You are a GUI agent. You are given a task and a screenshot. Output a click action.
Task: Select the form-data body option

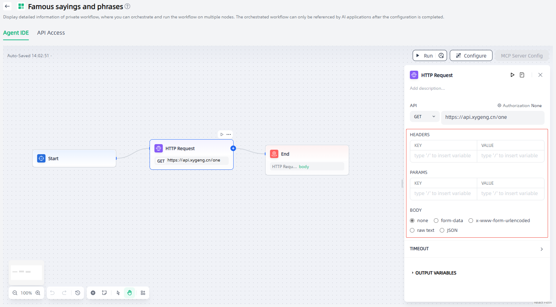pyautogui.click(x=436, y=221)
